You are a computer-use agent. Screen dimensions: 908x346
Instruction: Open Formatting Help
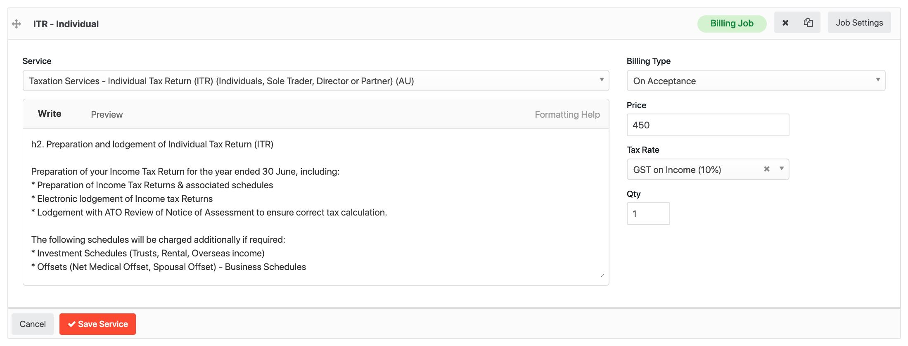point(567,114)
